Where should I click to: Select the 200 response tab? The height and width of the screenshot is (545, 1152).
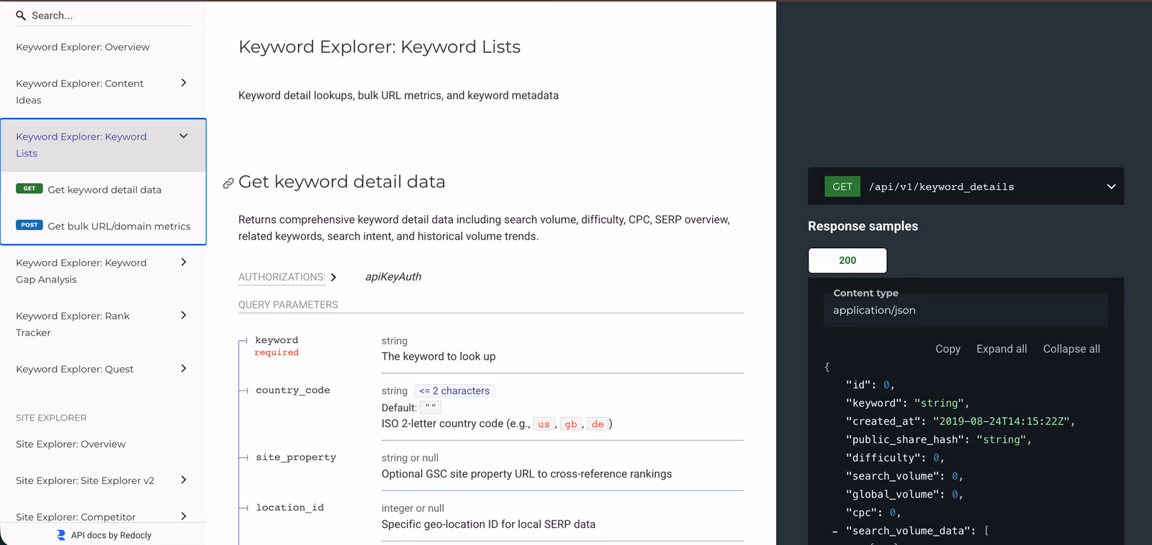pos(847,260)
